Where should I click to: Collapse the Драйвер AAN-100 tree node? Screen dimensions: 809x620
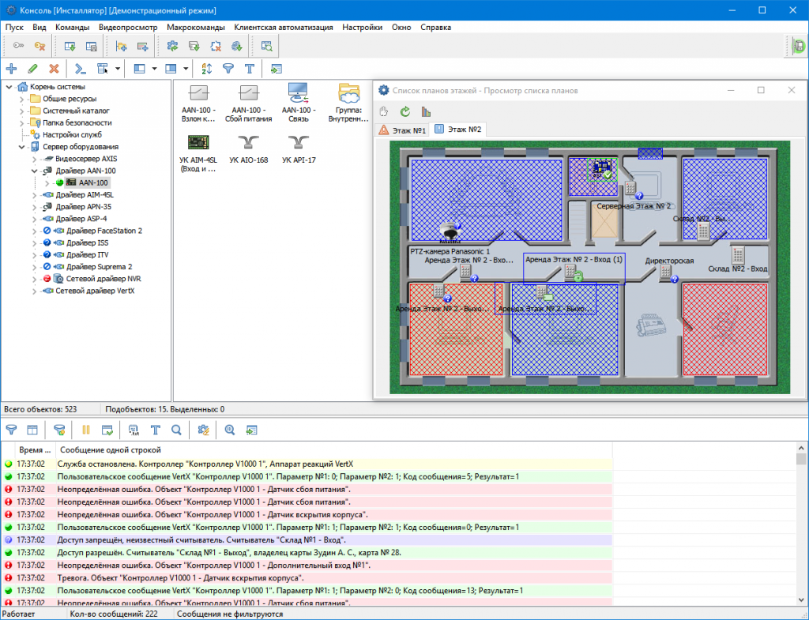tap(35, 171)
